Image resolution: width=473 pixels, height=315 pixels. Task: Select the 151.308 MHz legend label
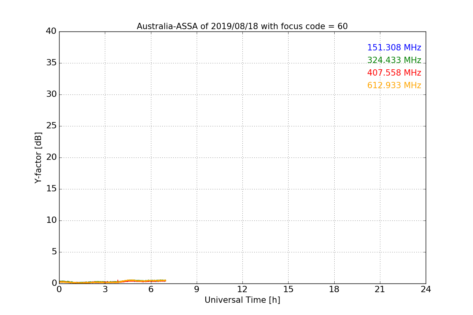point(394,48)
